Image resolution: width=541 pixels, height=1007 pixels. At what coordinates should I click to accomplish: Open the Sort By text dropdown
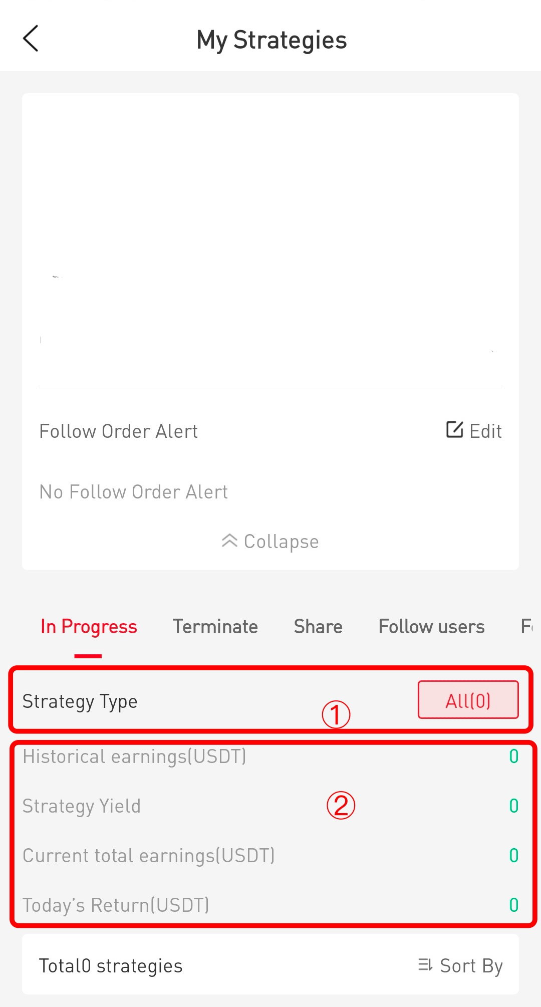(x=471, y=966)
